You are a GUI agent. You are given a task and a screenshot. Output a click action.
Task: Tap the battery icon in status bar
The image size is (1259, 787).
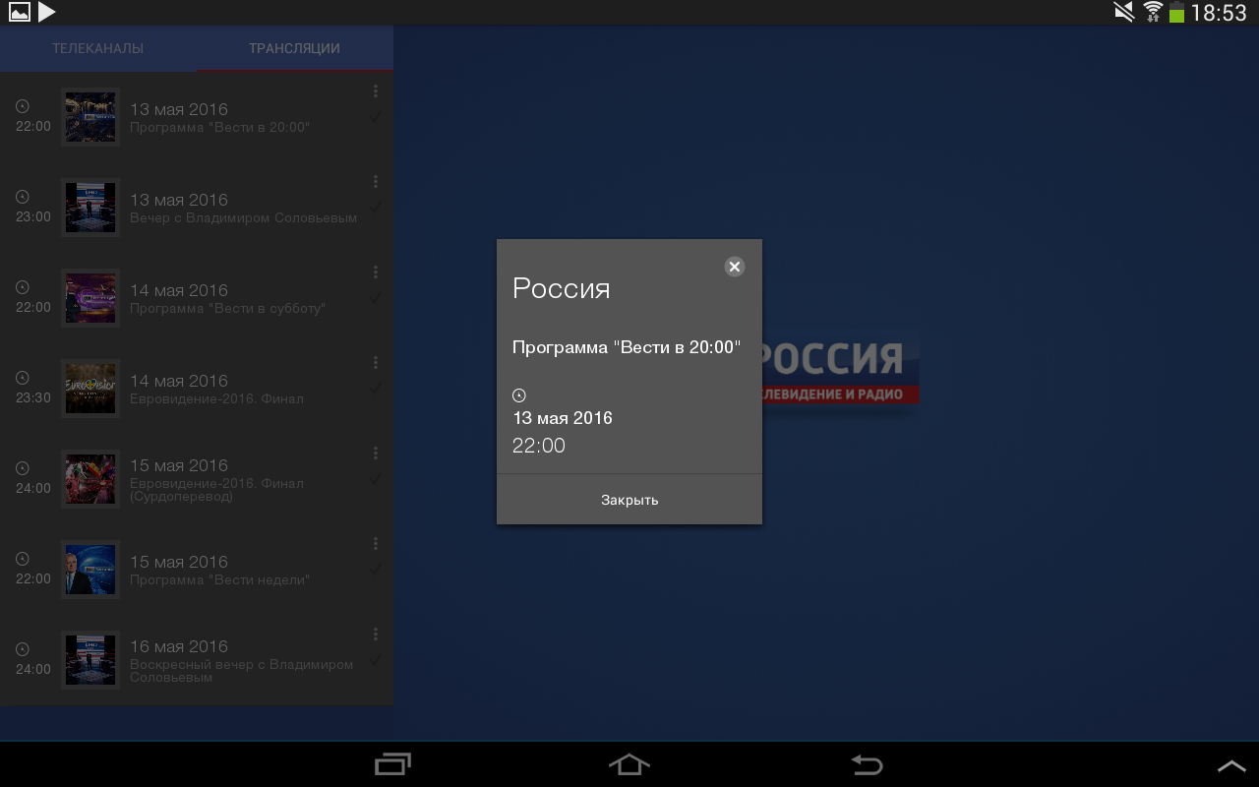(x=1176, y=12)
